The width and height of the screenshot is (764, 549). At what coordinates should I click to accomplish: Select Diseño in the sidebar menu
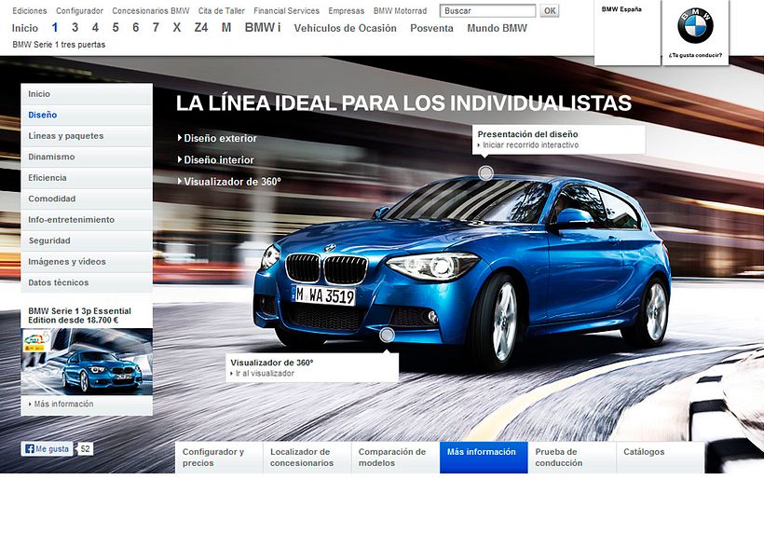[87, 115]
